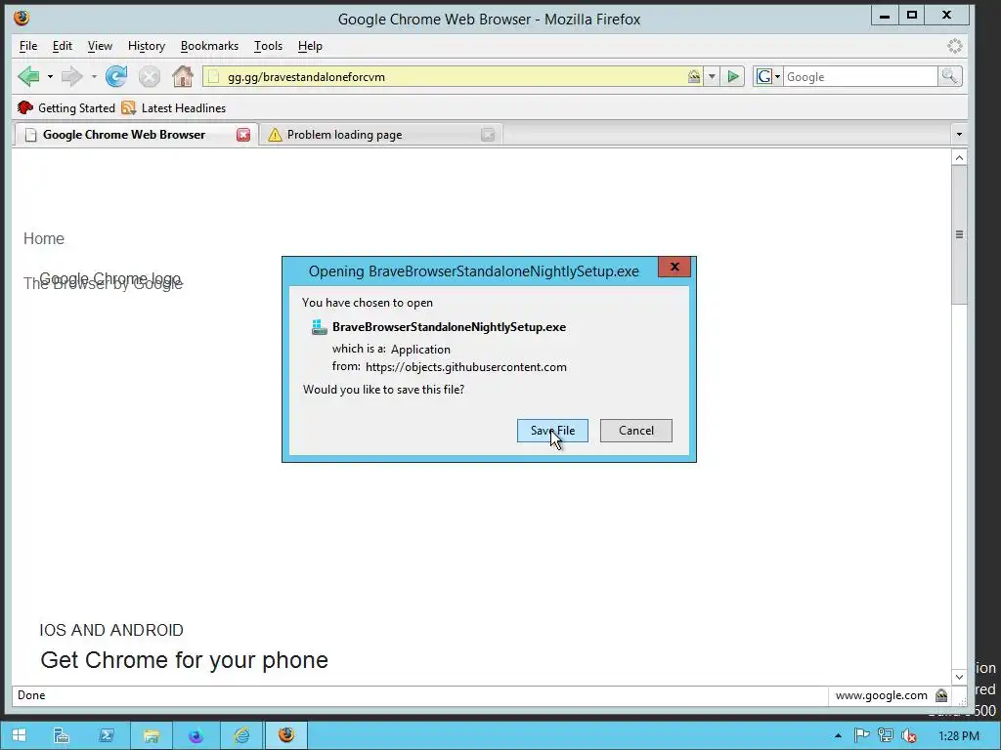The width and height of the screenshot is (1001, 750).
Task: Open the Forward history dropdown arrow
Action: coord(94,76)
